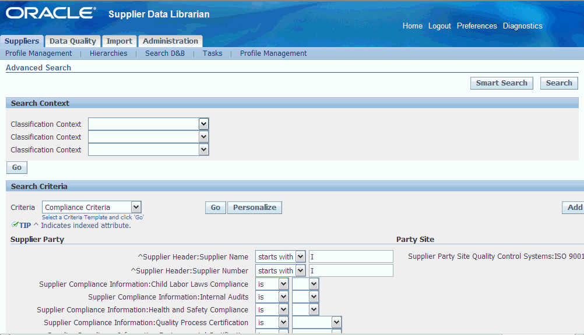Click the 'Supplier Data Librarian' title

159,14
